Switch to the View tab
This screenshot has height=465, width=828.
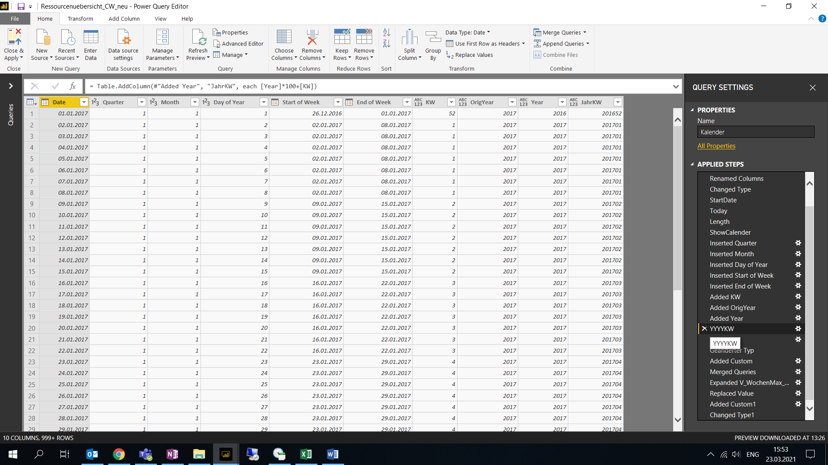click(x=160, y=19)
